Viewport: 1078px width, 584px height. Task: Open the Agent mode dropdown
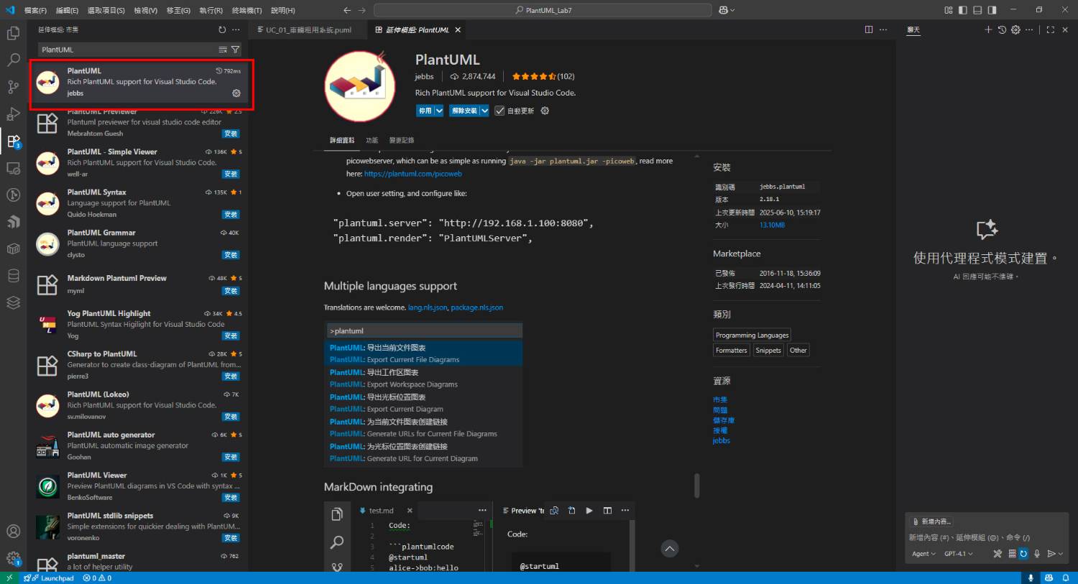click(923, 554)
